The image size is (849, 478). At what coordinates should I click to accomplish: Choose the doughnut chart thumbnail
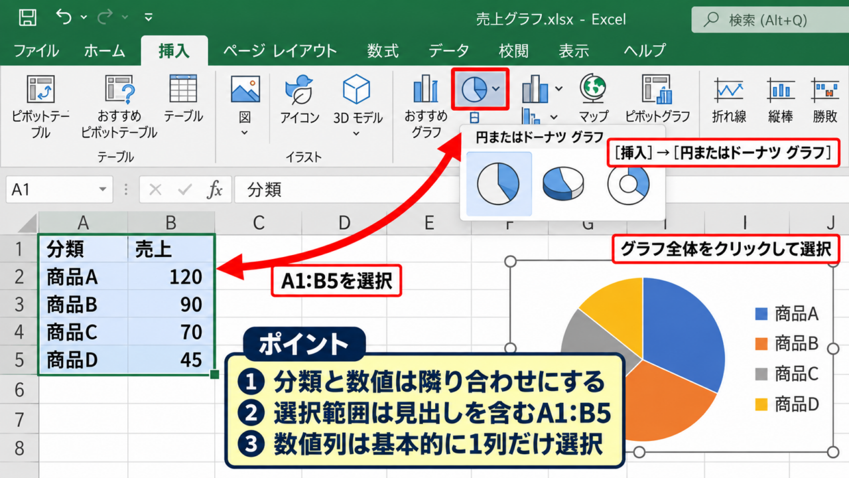(628, 184)
